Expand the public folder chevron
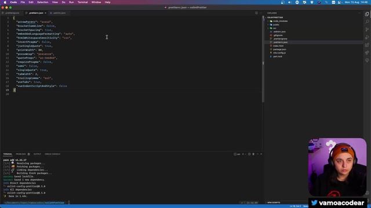The width and height of the screenshot is (371, 208). coord(268,24)
